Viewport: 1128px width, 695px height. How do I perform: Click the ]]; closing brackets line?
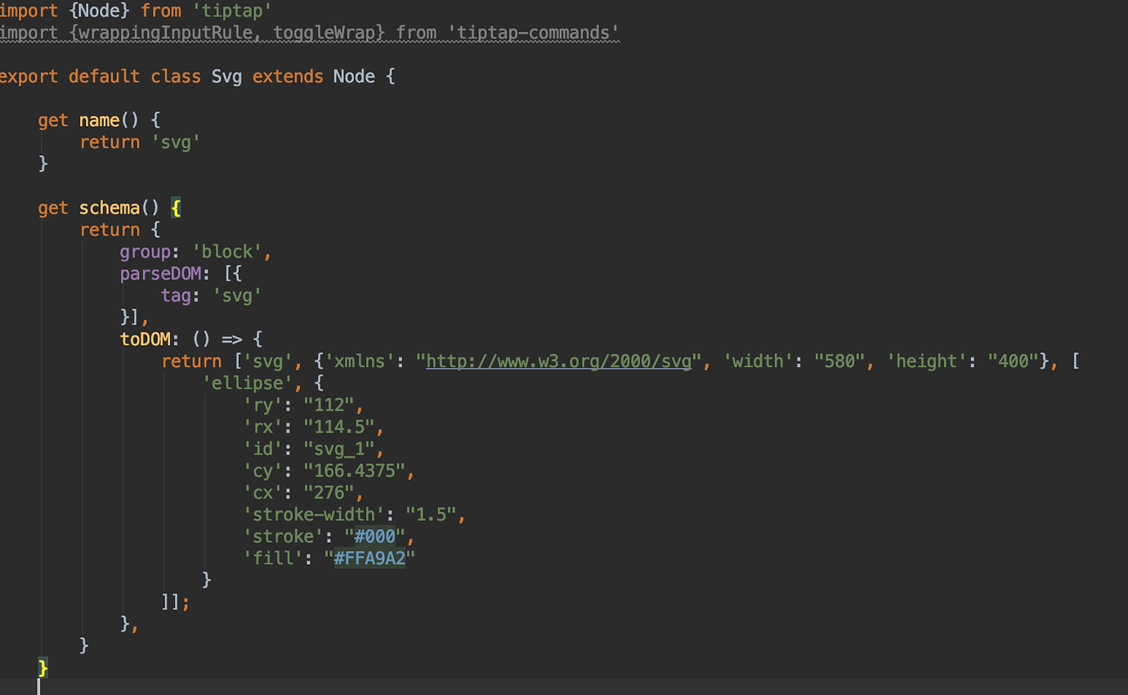pyautogui.click(x=176, y=602)
